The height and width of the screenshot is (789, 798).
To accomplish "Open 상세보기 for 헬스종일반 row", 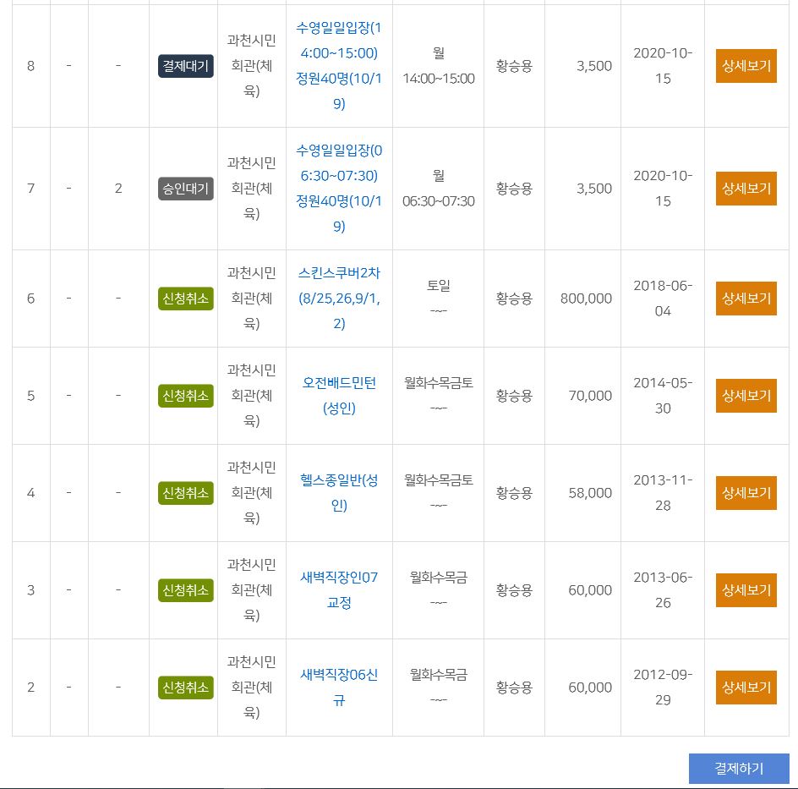I will [746, 493].
